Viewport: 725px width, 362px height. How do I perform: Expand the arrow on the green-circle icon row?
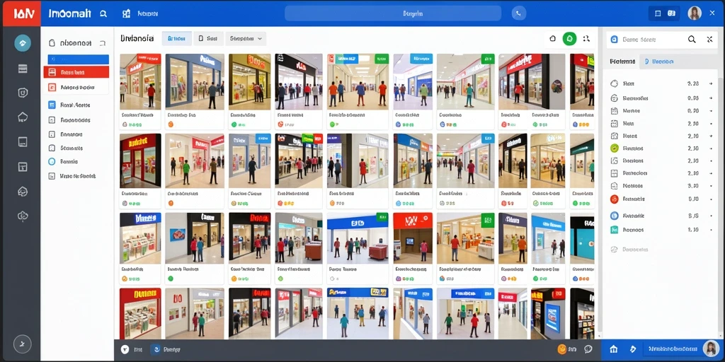(x=711, y=148)
